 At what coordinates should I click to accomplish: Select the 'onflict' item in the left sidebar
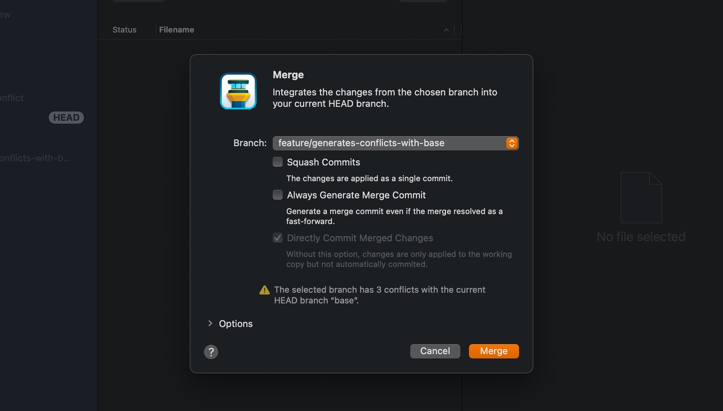coord(11,98)
